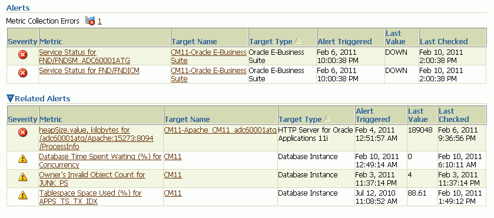Image resolution: width=494 pixels, height=218 pixels.
Task: Open Tablespace Space Used for APPS_TS_TX_IDX link
Action: click(91, 197)
